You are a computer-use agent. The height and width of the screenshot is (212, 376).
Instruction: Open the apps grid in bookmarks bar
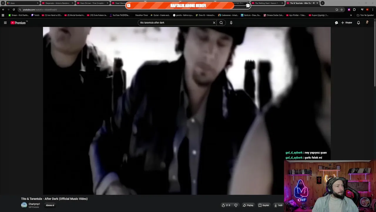click(3, 15)
